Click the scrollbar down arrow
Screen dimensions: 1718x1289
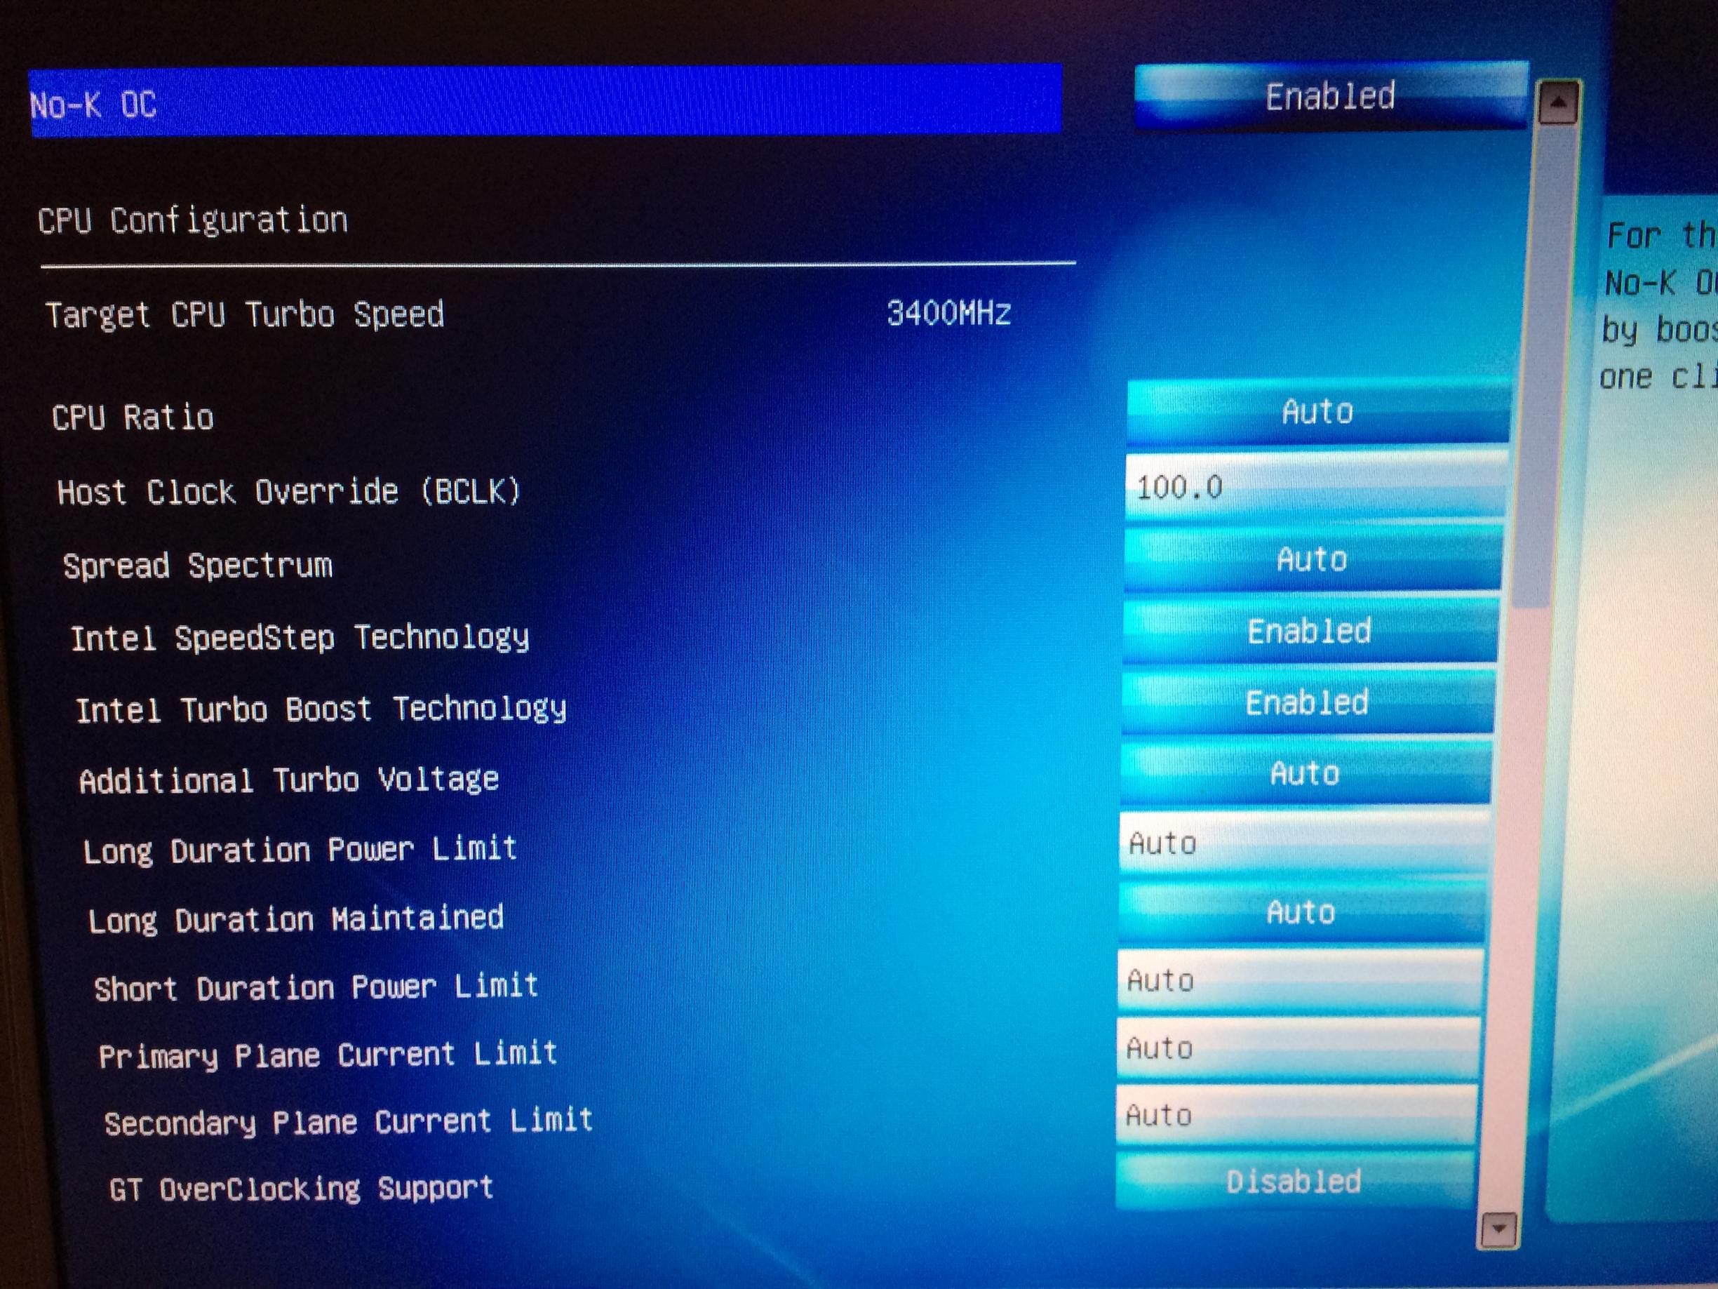click(1499, 1229)
